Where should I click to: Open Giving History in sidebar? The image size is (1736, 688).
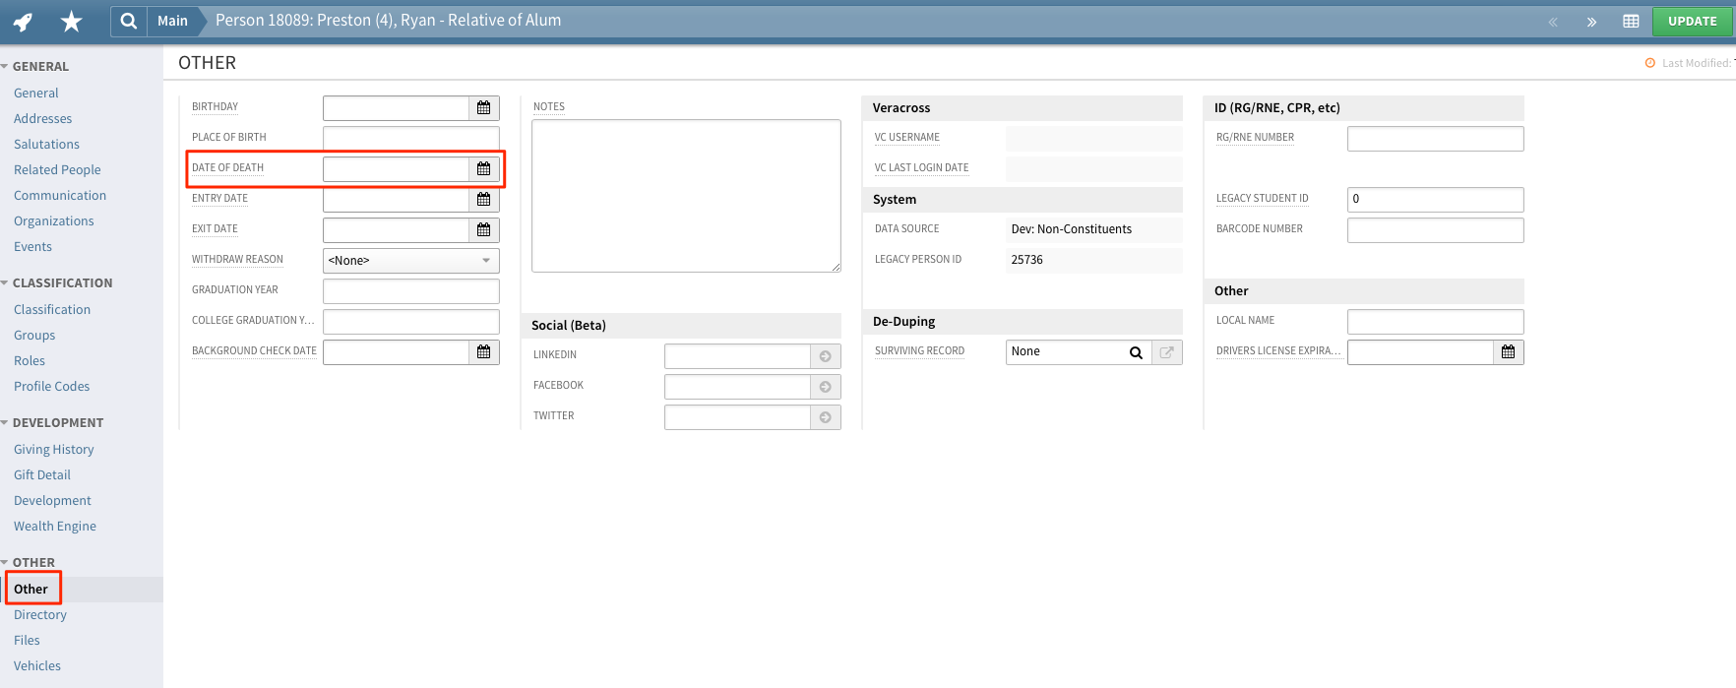tap(54, 450)
